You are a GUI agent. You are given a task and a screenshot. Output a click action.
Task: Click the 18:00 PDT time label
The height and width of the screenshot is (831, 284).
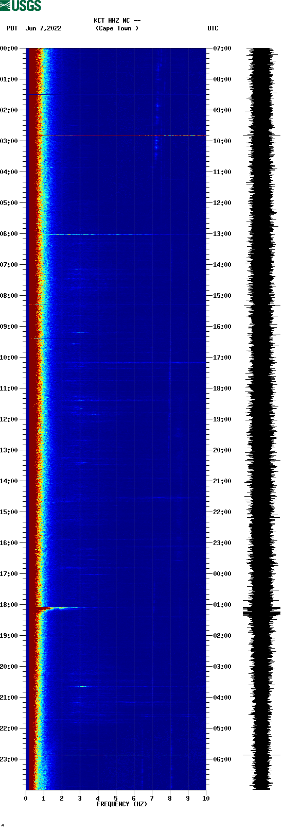click(x=9, y=605)
